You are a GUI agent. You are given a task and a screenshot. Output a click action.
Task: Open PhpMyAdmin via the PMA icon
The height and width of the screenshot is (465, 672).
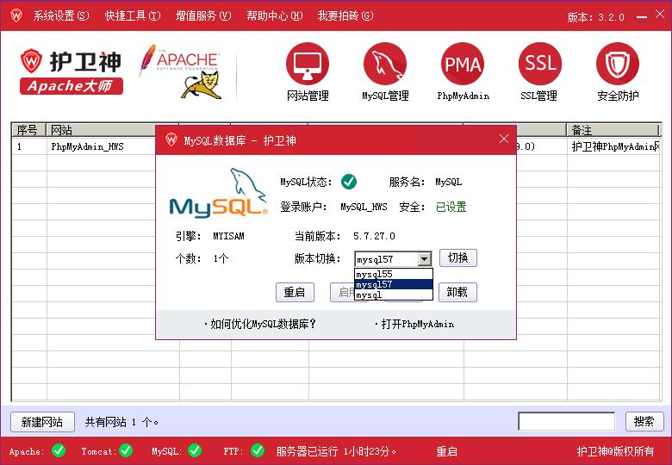[x=463, y=65]
